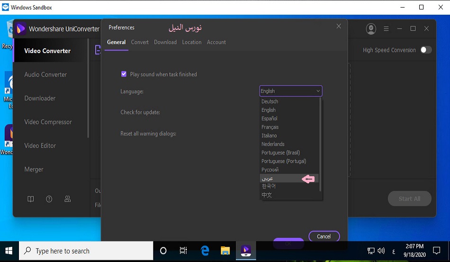
Task: Switch to the Convert preferences tab
Action: point(140,42)
